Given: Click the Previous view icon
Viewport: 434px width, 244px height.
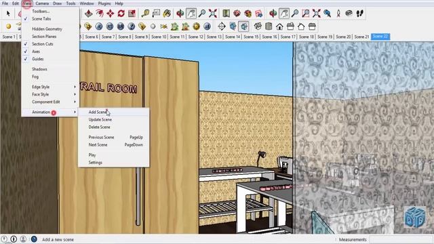Looking at the screenshot, I should (x=328, y=14).
